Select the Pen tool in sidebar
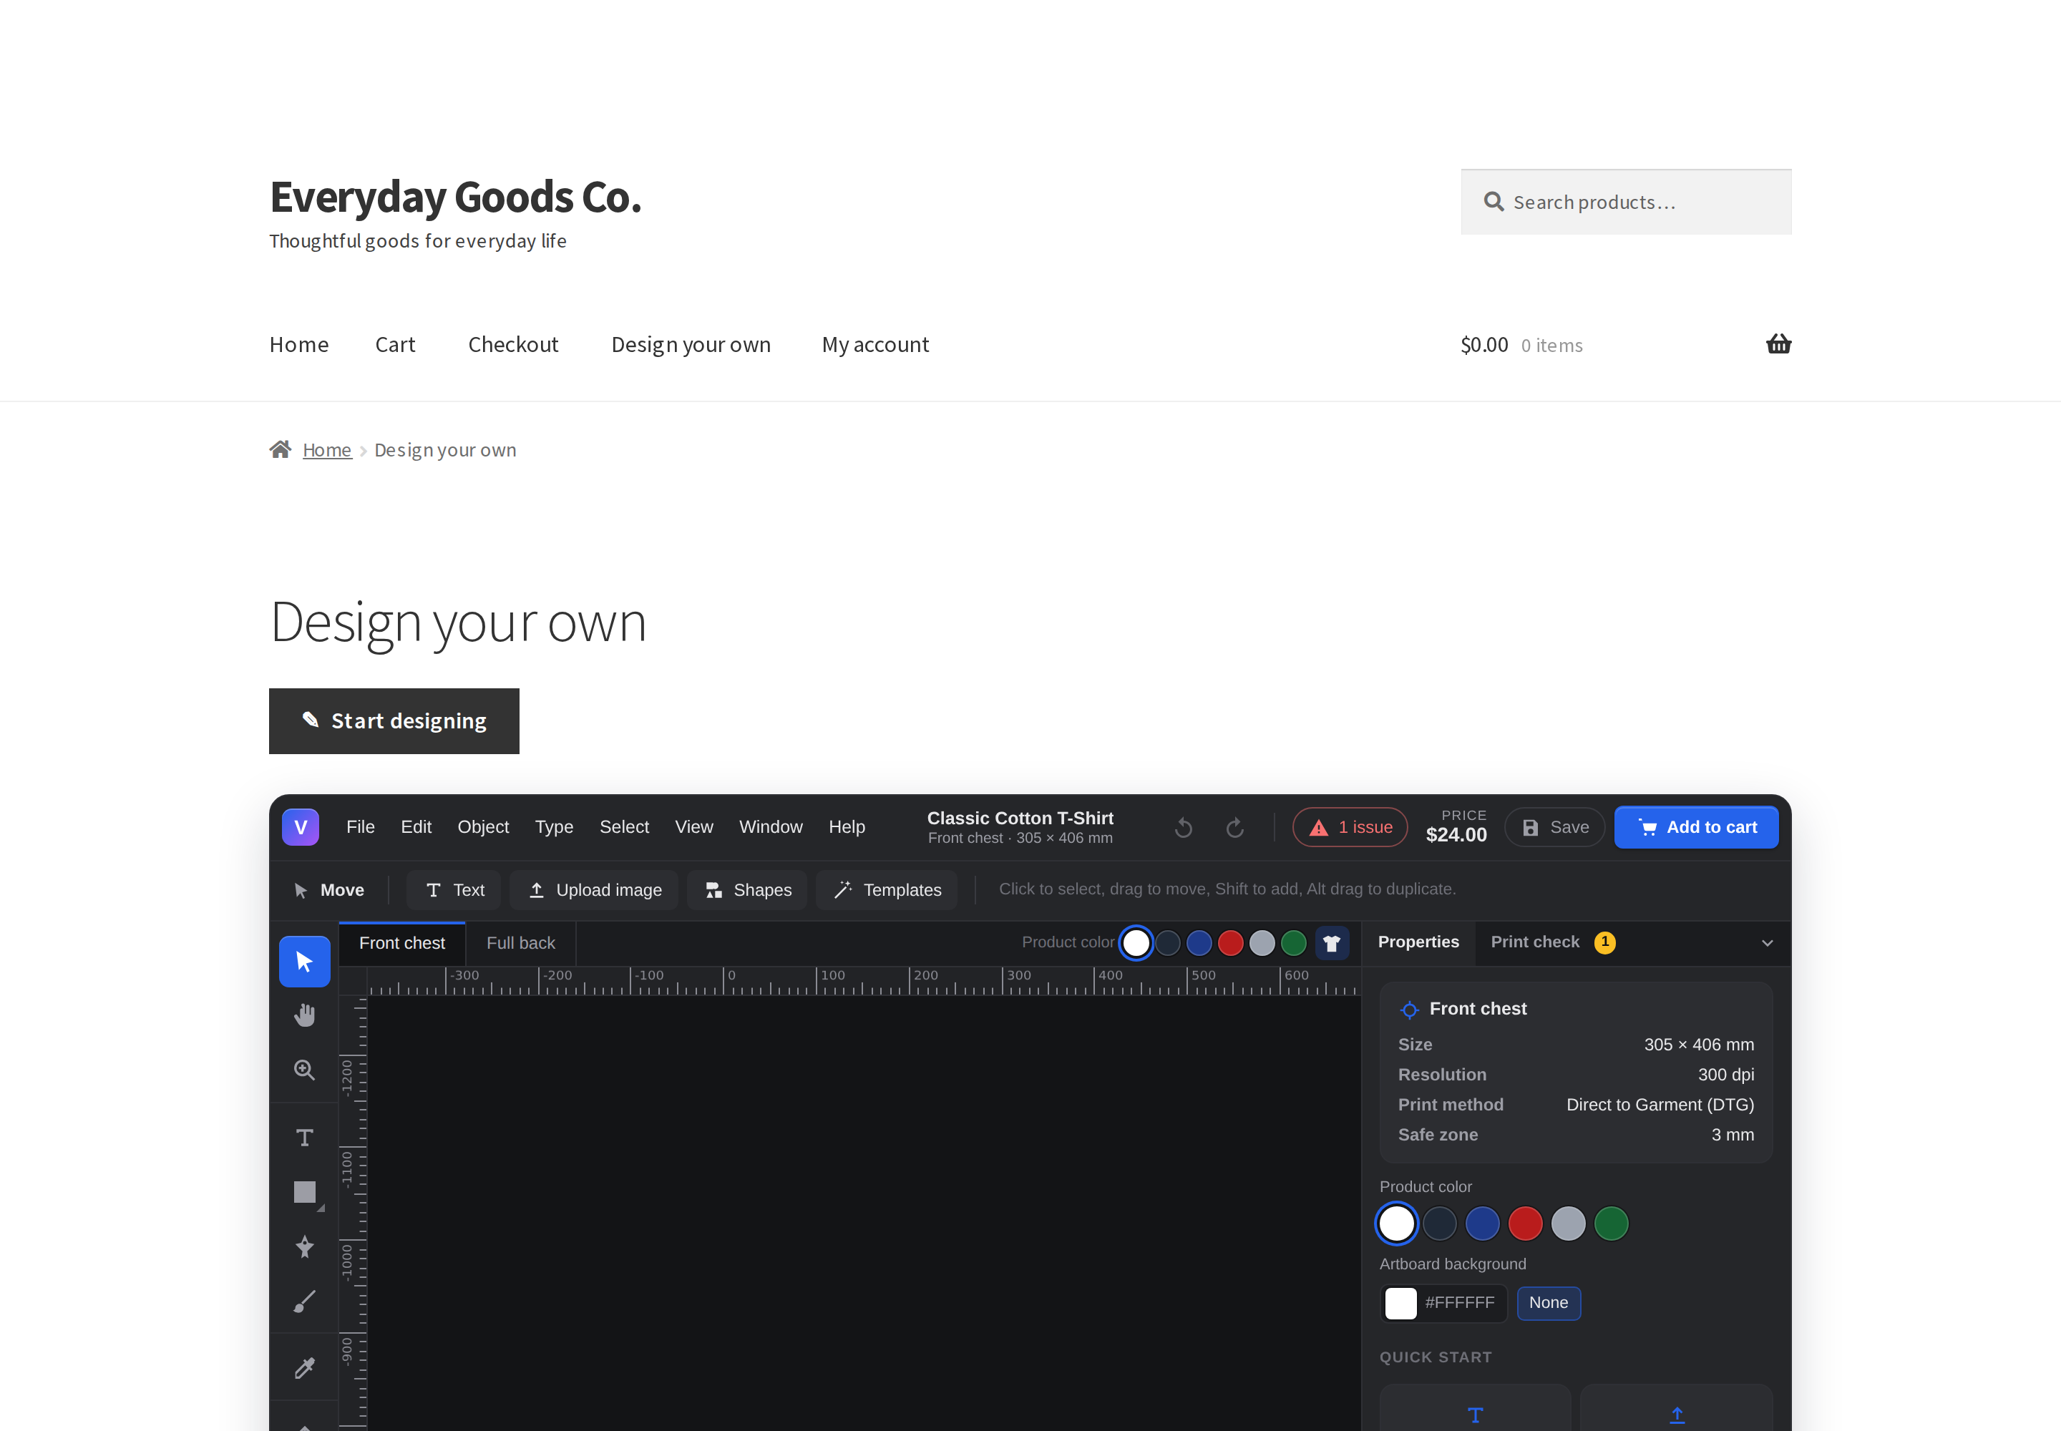The image size is (2061, 1431). pyautogui.click(x=305, y=1246)
